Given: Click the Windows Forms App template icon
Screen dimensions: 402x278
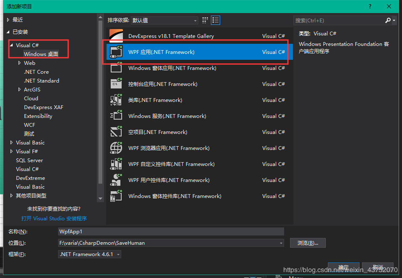Looking at the screenshot, I should (x=116, y=68).
